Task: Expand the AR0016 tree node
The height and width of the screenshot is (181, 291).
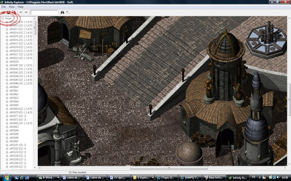Action: point(7,40)
